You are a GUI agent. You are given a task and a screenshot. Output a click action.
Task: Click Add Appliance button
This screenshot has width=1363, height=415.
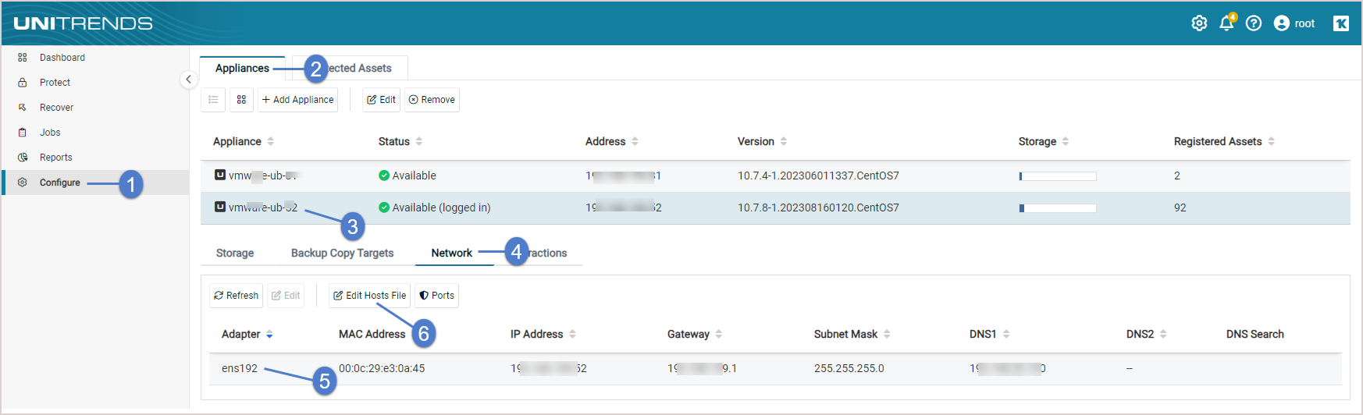(x=298, y=100)
